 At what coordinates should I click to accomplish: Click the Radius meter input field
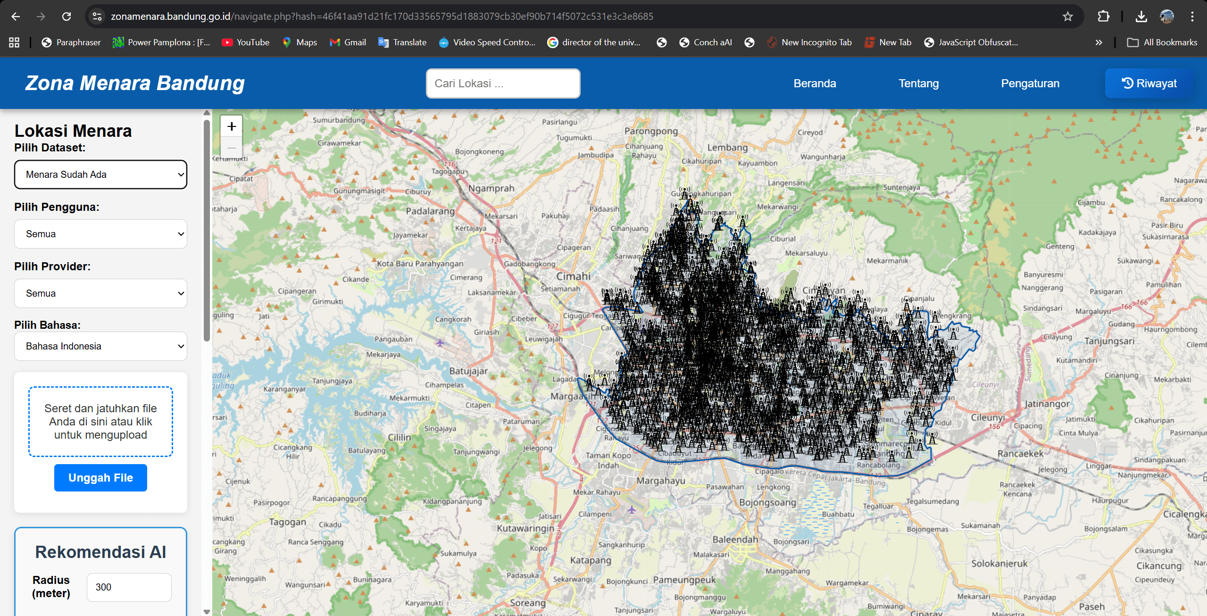tap(129, 587)
